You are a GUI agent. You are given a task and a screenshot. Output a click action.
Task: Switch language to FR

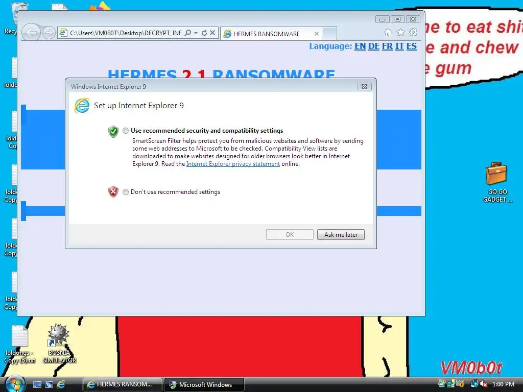coord(387,46)
